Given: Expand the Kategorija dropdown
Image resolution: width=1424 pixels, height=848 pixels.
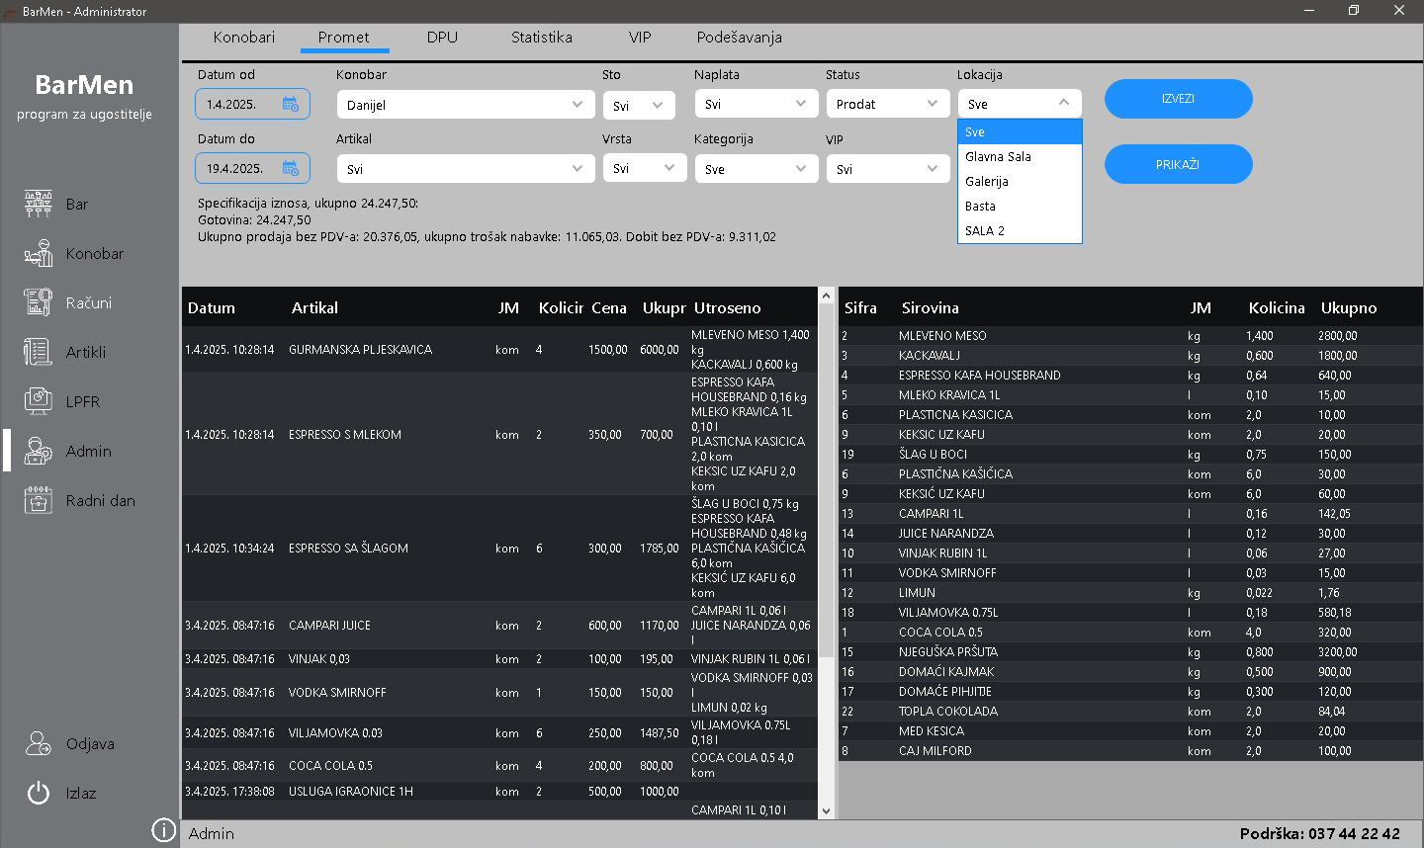Looking at the screenshot, I should point(800,169).
